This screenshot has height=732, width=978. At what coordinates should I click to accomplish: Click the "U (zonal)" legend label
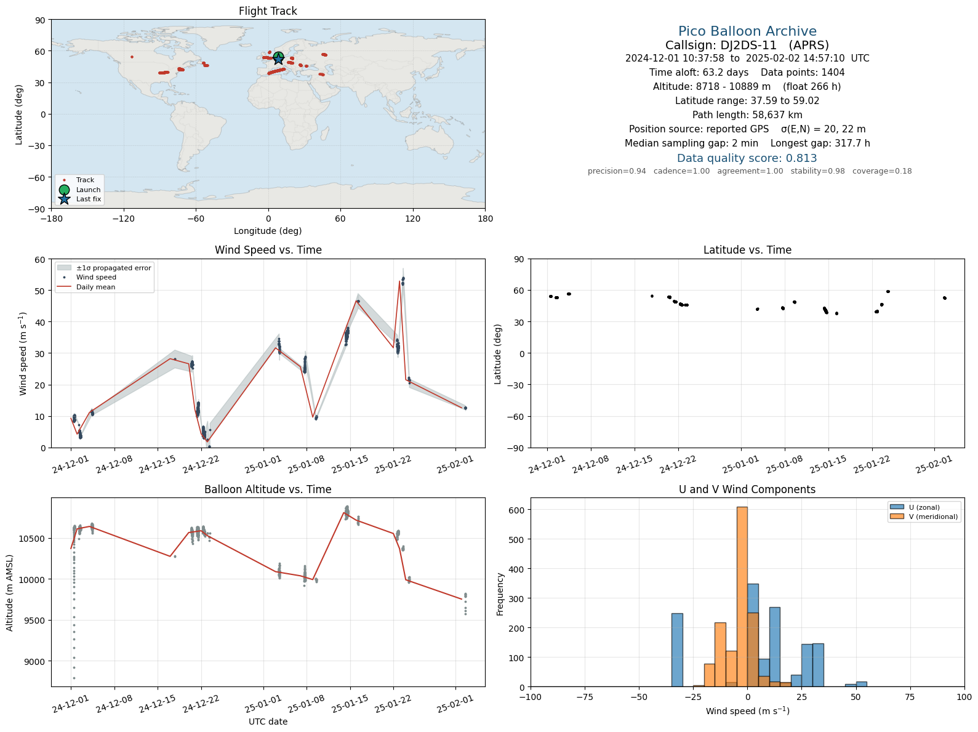coord(924,507)
